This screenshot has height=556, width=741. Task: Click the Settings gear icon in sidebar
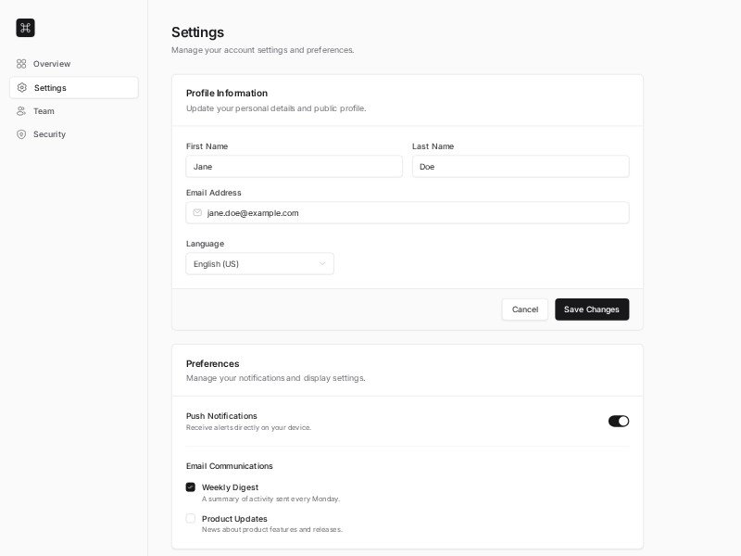22,88
